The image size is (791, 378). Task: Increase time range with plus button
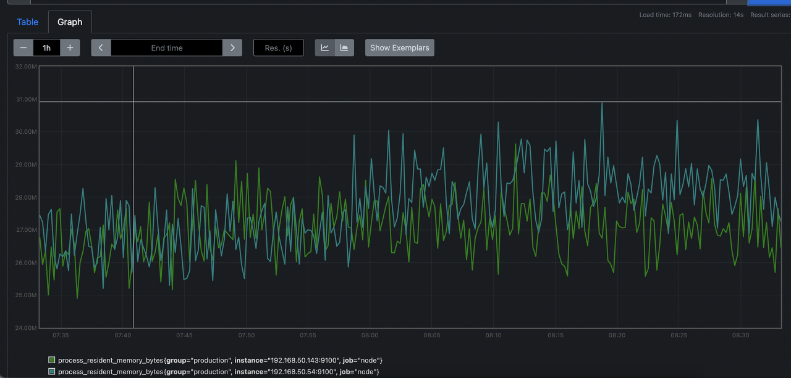tap(70, 47)
